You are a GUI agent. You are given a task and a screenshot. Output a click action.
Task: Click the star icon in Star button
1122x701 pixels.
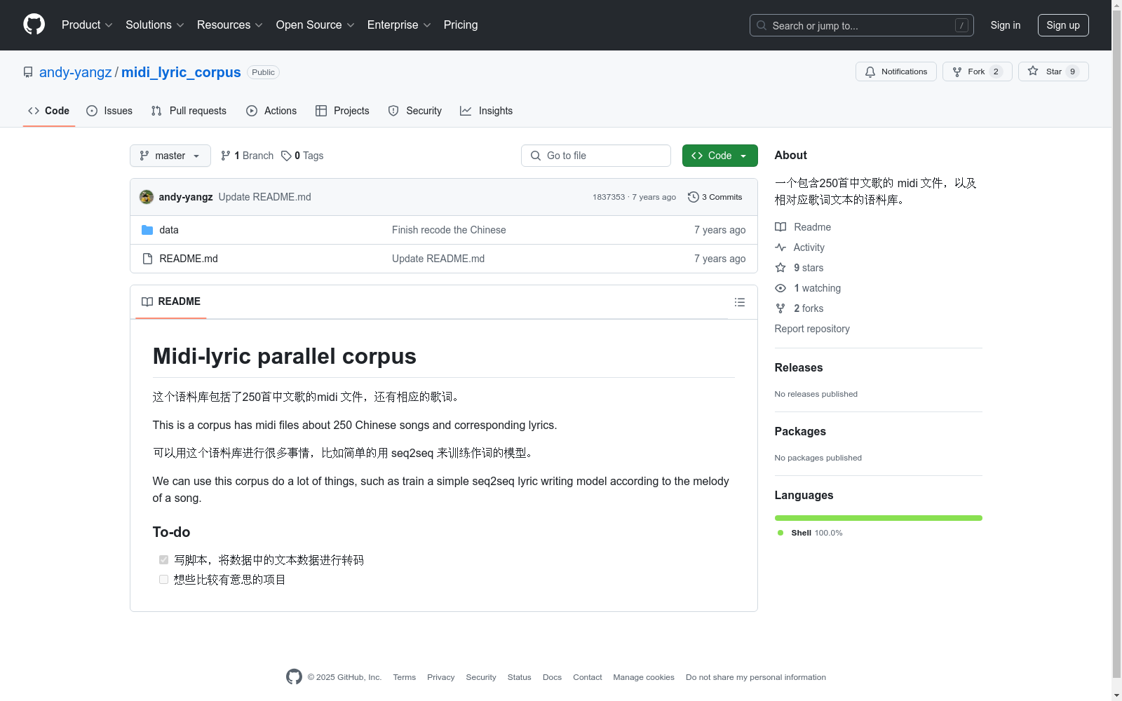[1033, 71]
